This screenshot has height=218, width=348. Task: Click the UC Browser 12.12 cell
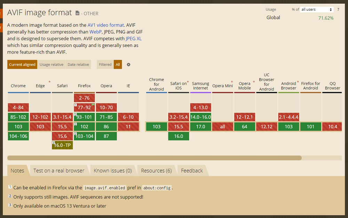[267, 127]
